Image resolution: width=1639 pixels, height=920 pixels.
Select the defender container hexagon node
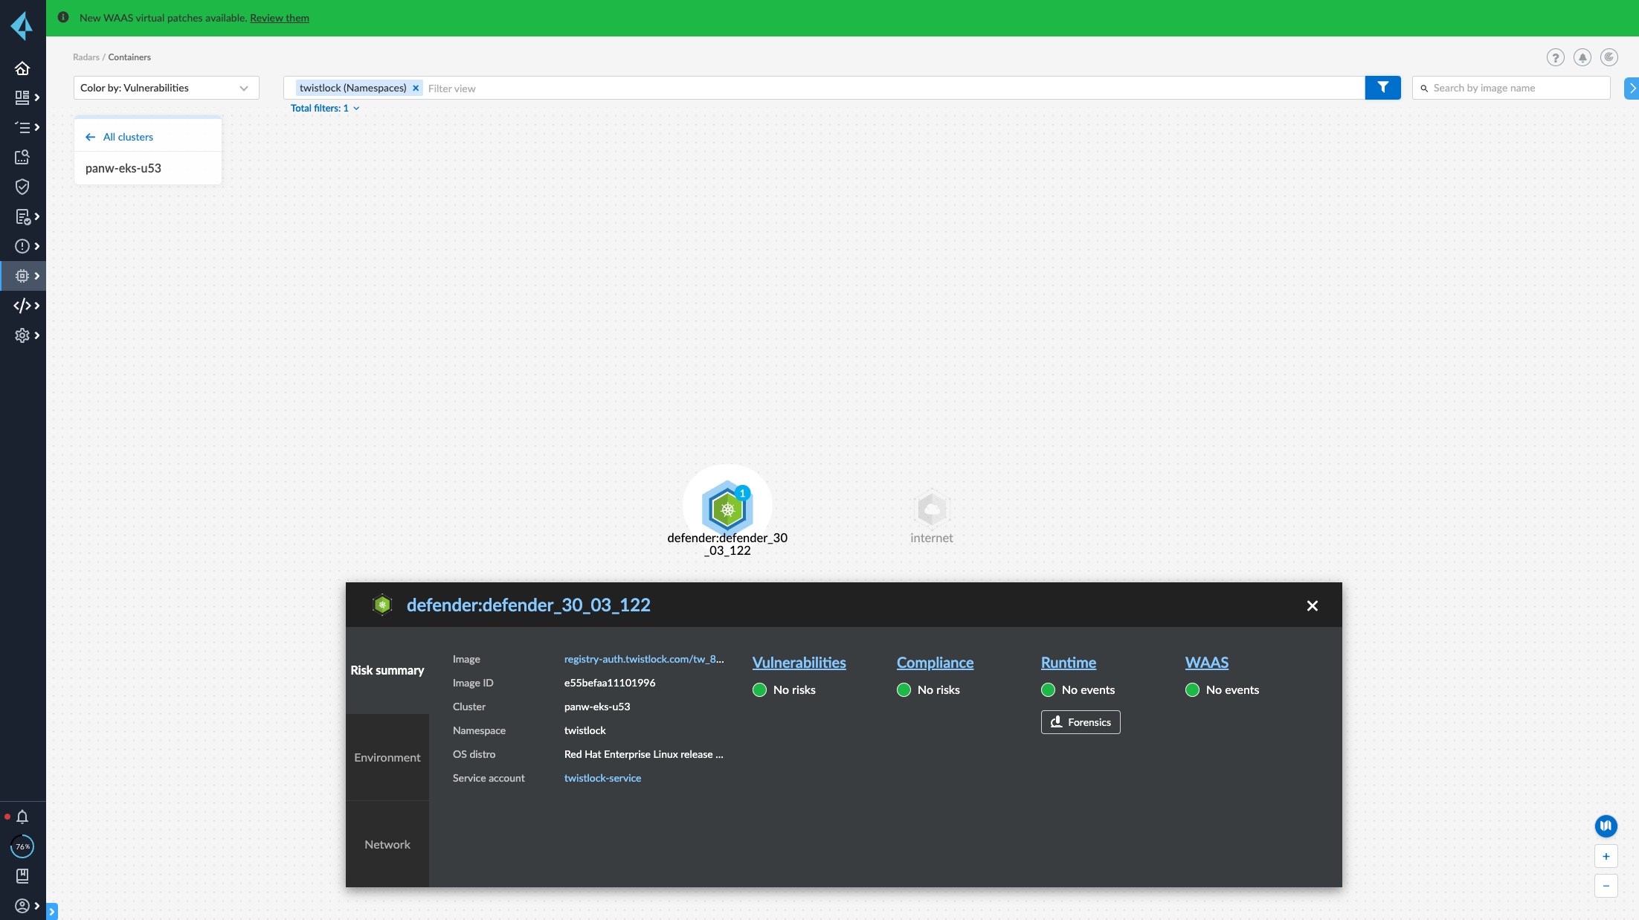[x=727, y=509]
